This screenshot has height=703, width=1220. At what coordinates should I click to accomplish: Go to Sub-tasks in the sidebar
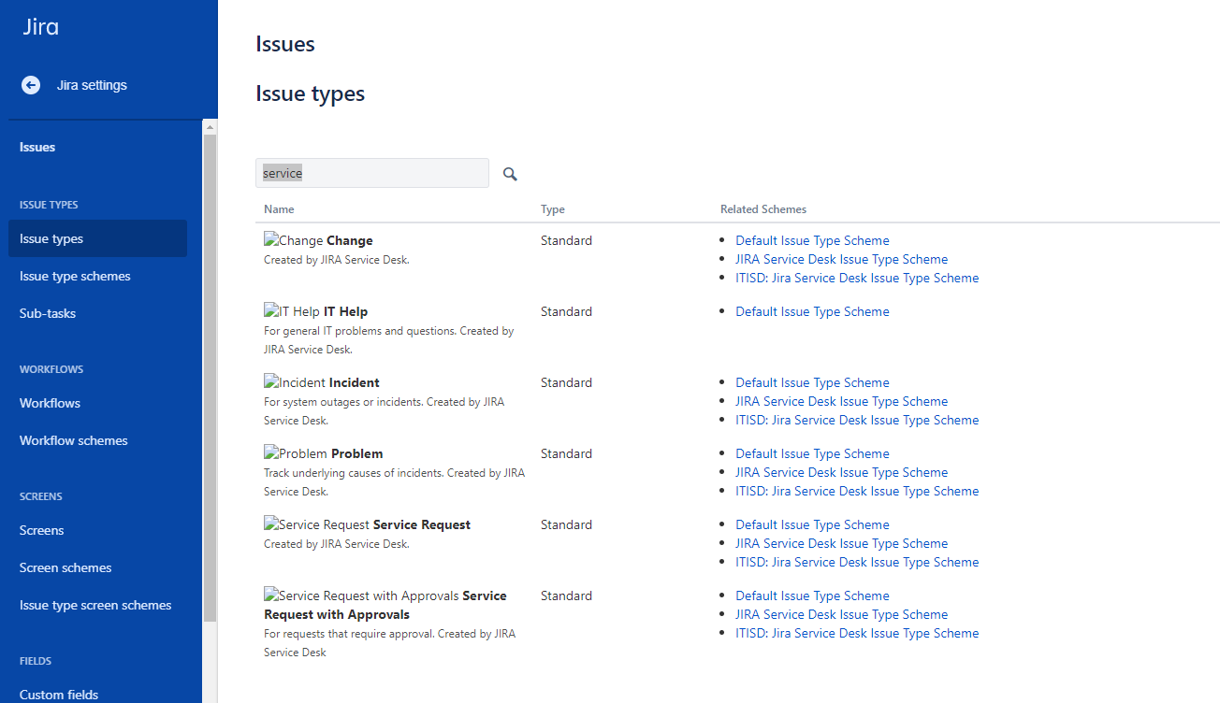point(48,313)
